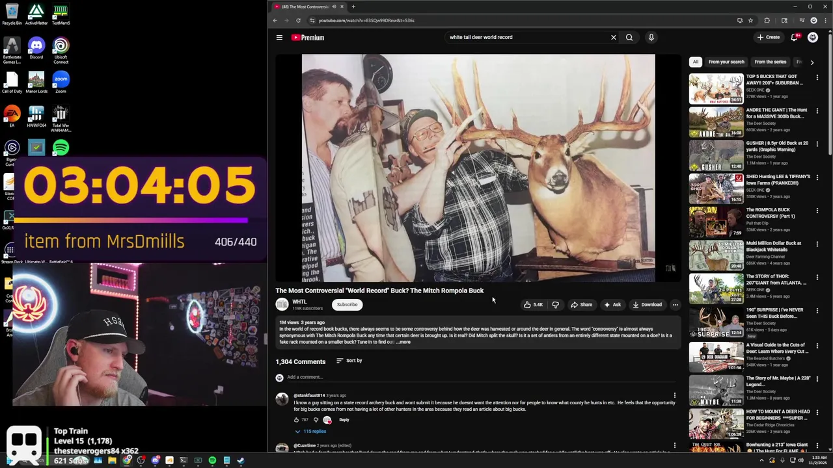Open the comments Sort by dropdown
The width and height of the screenshot is (833, 468).
349,361
